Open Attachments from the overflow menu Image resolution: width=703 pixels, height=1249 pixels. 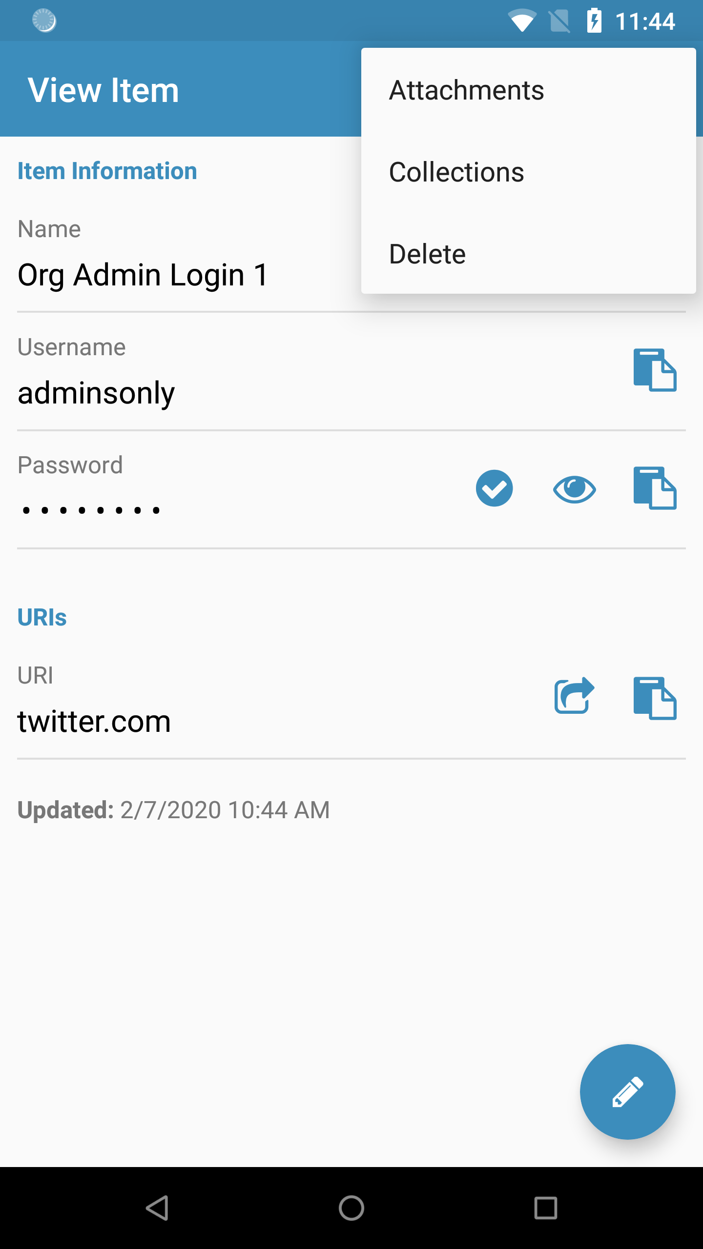click(x=528, y=90)
